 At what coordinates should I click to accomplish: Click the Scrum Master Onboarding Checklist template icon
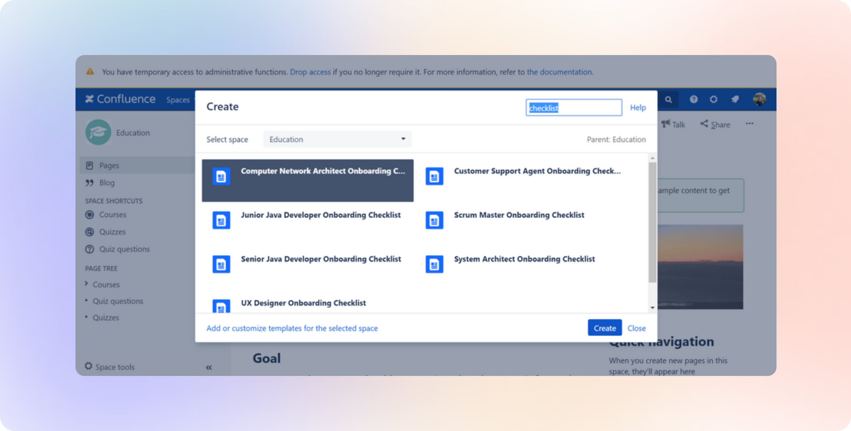434,220
